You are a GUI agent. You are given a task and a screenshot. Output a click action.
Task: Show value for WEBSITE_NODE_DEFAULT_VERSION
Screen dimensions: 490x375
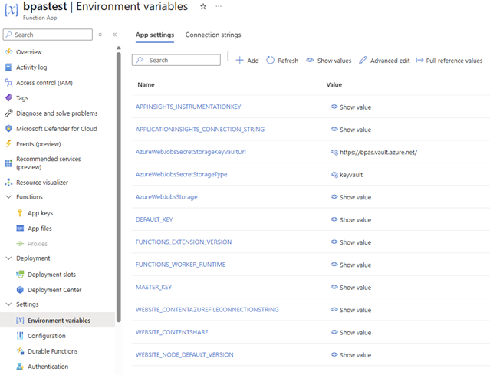pyautogui.click(x=350, y=355)
